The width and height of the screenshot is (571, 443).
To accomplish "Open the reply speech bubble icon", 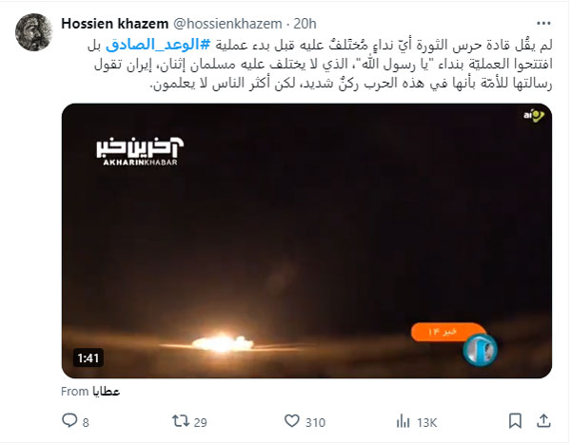I will [69, 420].
